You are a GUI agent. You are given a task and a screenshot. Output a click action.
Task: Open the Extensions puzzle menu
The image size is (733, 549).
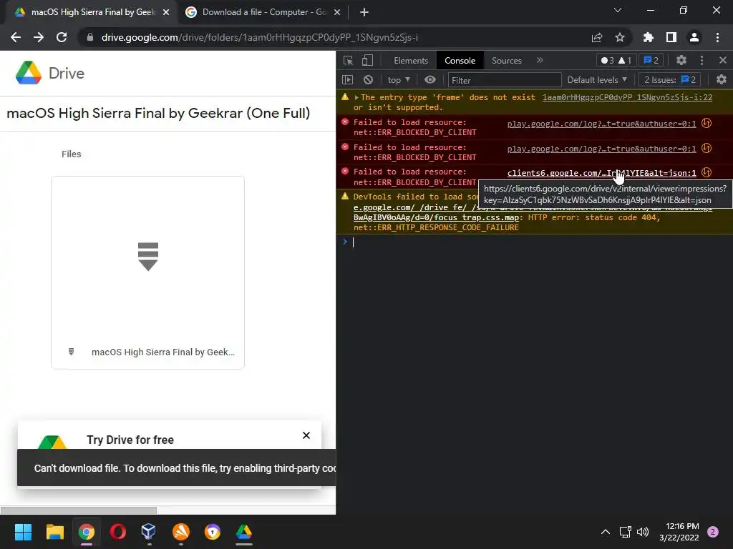pos(649,37)
